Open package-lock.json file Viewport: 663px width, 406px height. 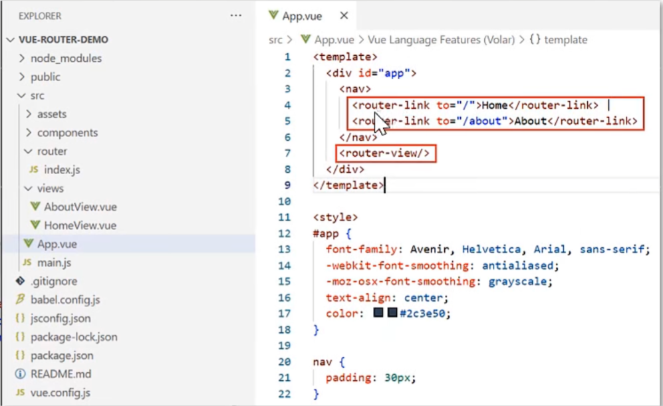(74, 337)
